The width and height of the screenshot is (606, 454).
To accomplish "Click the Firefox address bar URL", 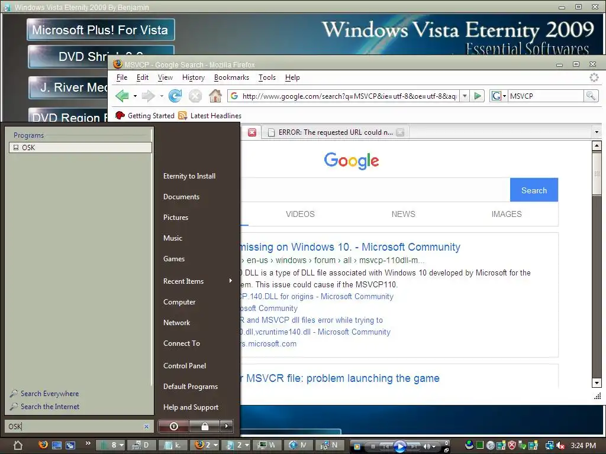I will tap(349, 96).
